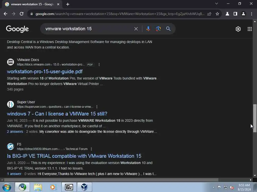Bookmark this page with the star icon

[217, 14]
